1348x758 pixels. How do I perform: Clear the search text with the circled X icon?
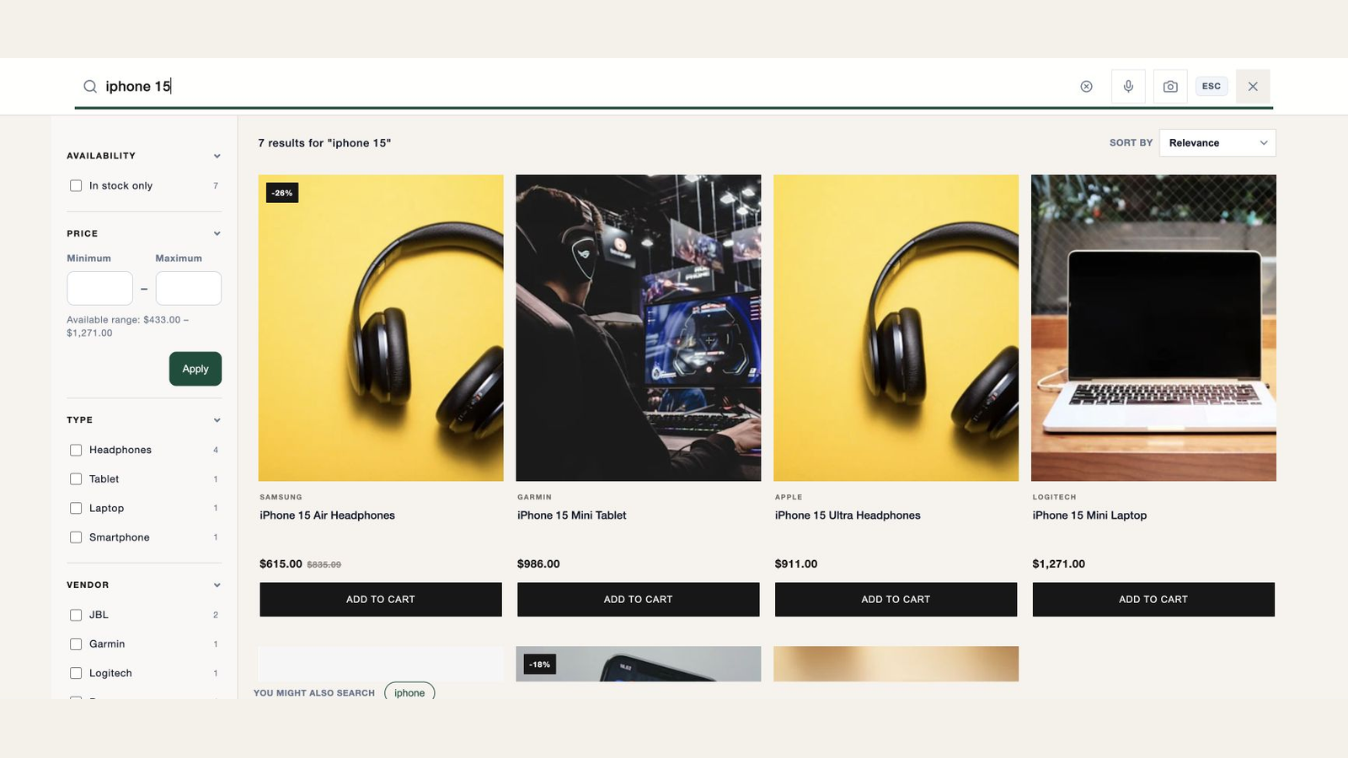1087,87
